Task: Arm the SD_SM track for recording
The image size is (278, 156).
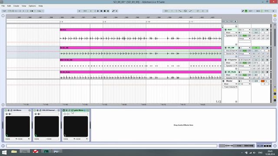Action: 268,48
